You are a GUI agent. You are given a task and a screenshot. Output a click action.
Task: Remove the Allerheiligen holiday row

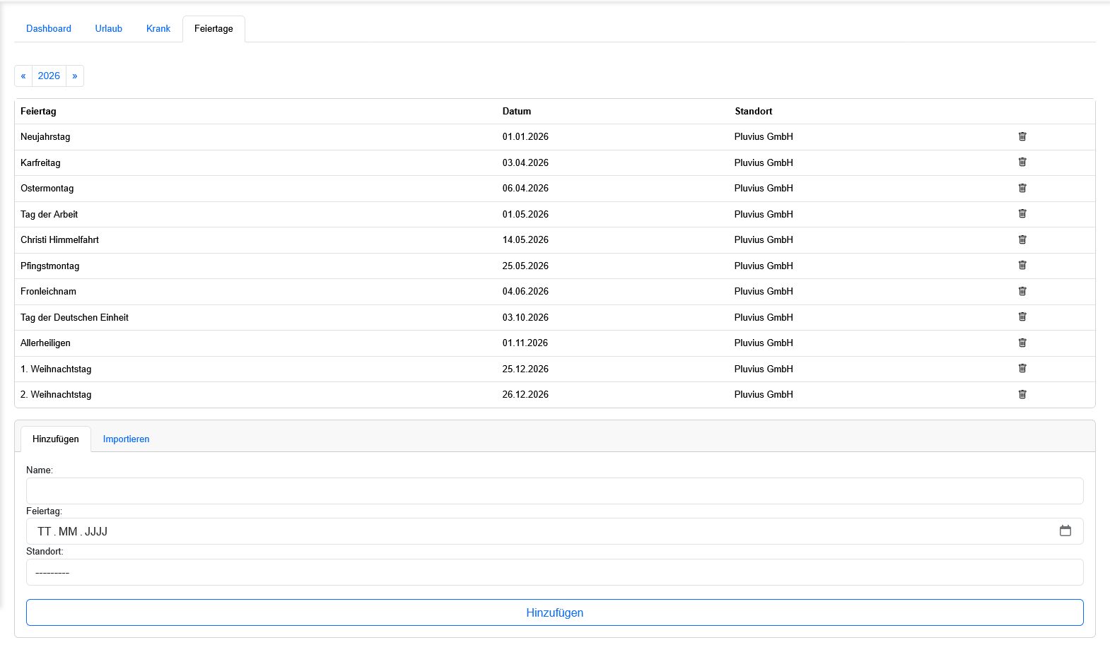[x=1022, y=343]
